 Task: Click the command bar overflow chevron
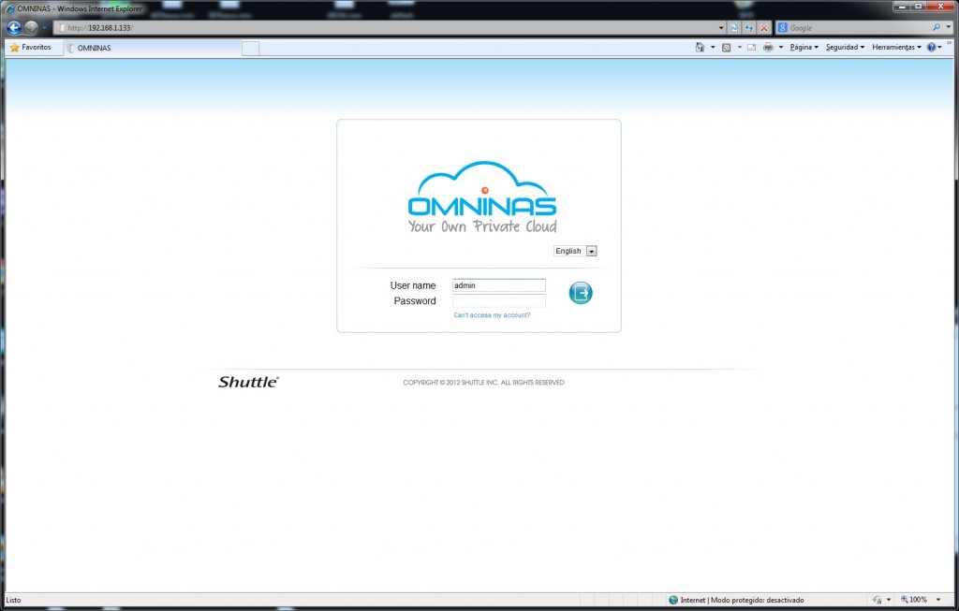(x=950, y=43)
